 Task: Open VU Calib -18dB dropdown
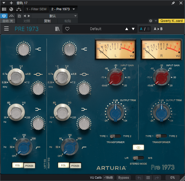[x=108, y=177]
